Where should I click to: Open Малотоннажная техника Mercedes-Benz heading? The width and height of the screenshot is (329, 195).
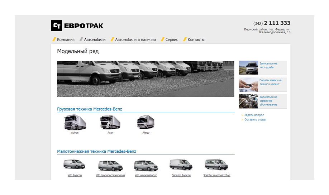(96, 151)
